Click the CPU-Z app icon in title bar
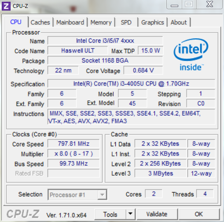Screen dimensions: 224x222 coord(6,6)
